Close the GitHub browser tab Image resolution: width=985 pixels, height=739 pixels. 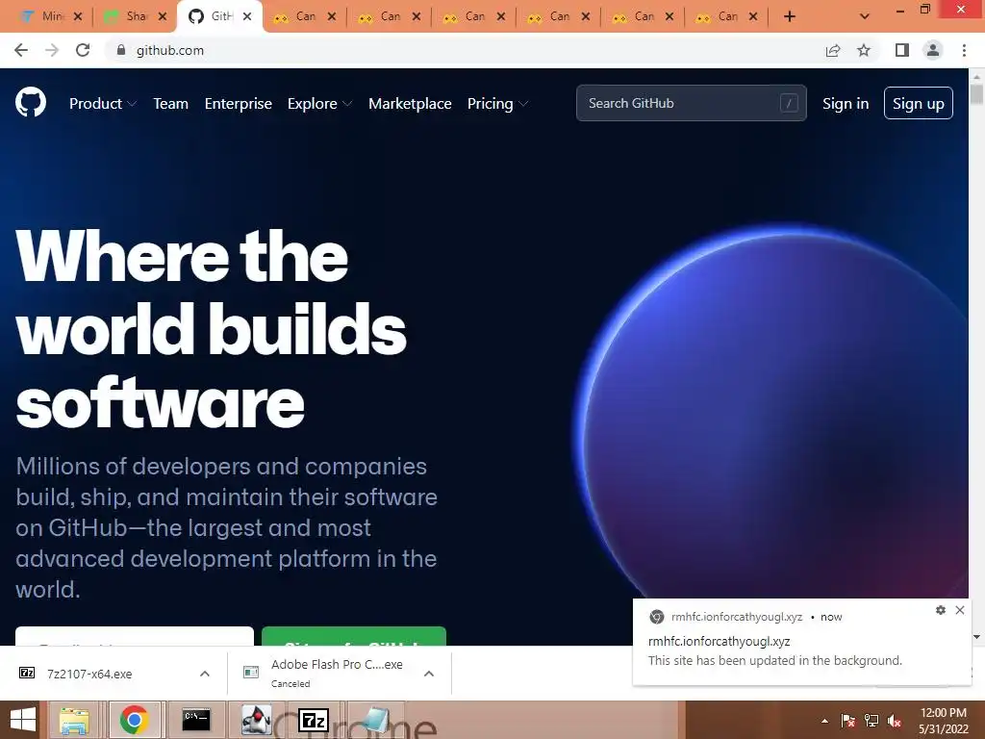click(247, 16)
